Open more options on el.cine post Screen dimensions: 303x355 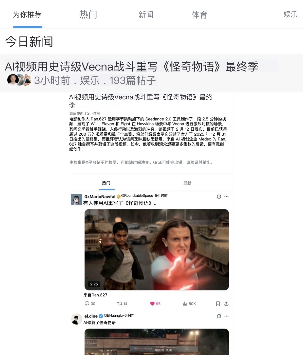tap(226, 316)
